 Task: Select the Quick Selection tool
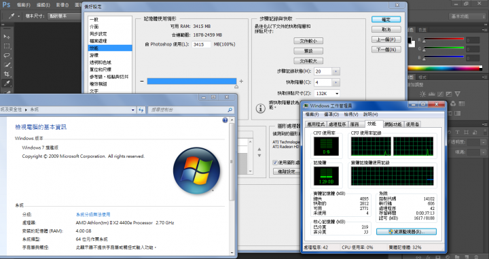click(x=7, y=65)
